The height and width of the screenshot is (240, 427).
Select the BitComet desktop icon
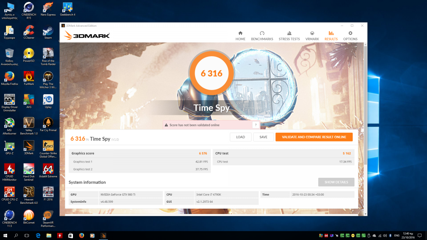(29, 217)
